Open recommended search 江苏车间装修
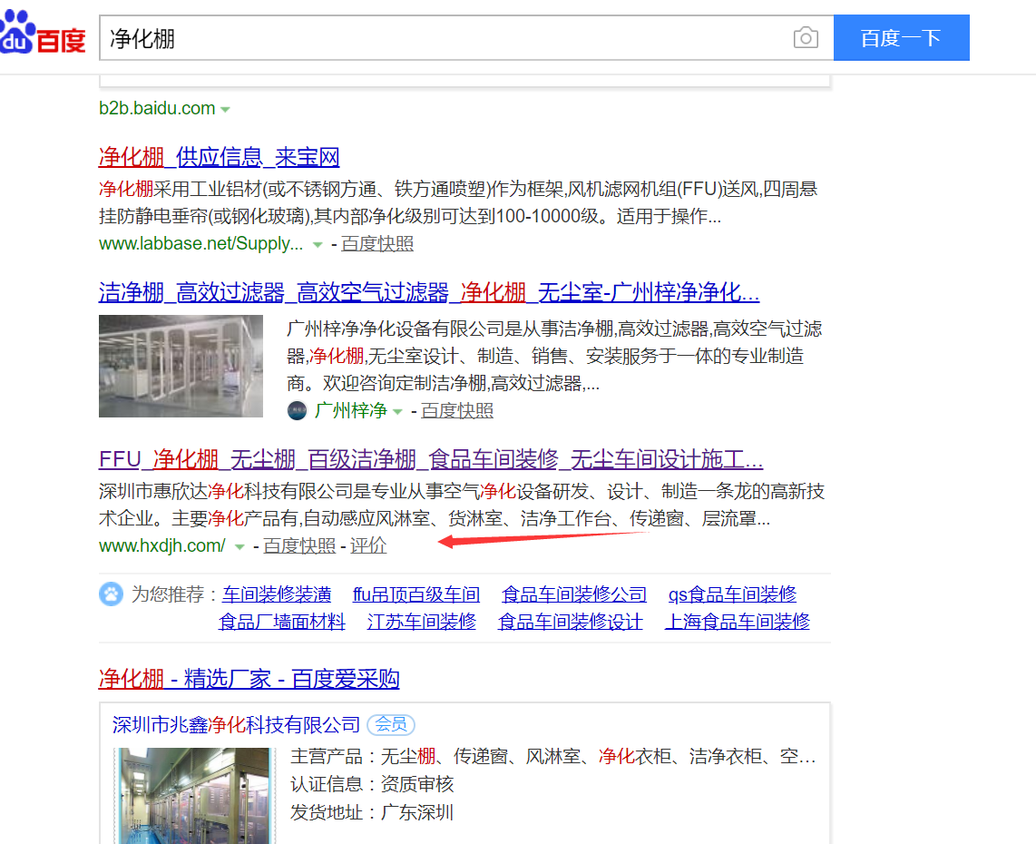1036x844 pixels. click(422, 622)
